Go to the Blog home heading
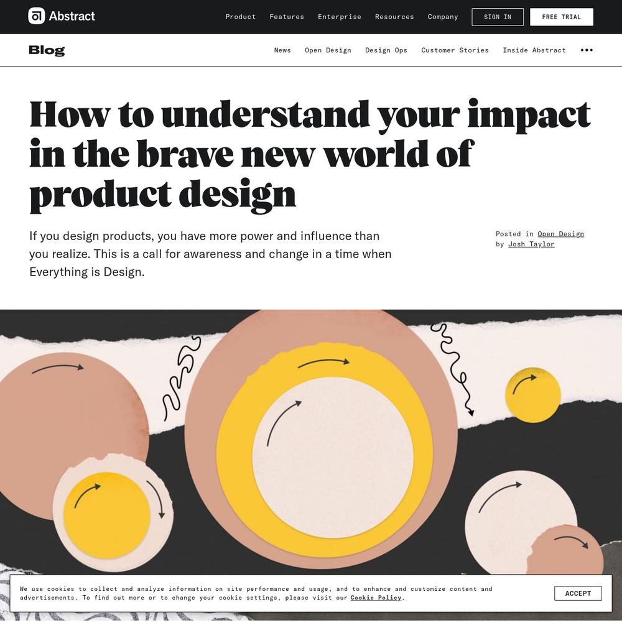The image size is (622, 622). [x=47, y=50]
